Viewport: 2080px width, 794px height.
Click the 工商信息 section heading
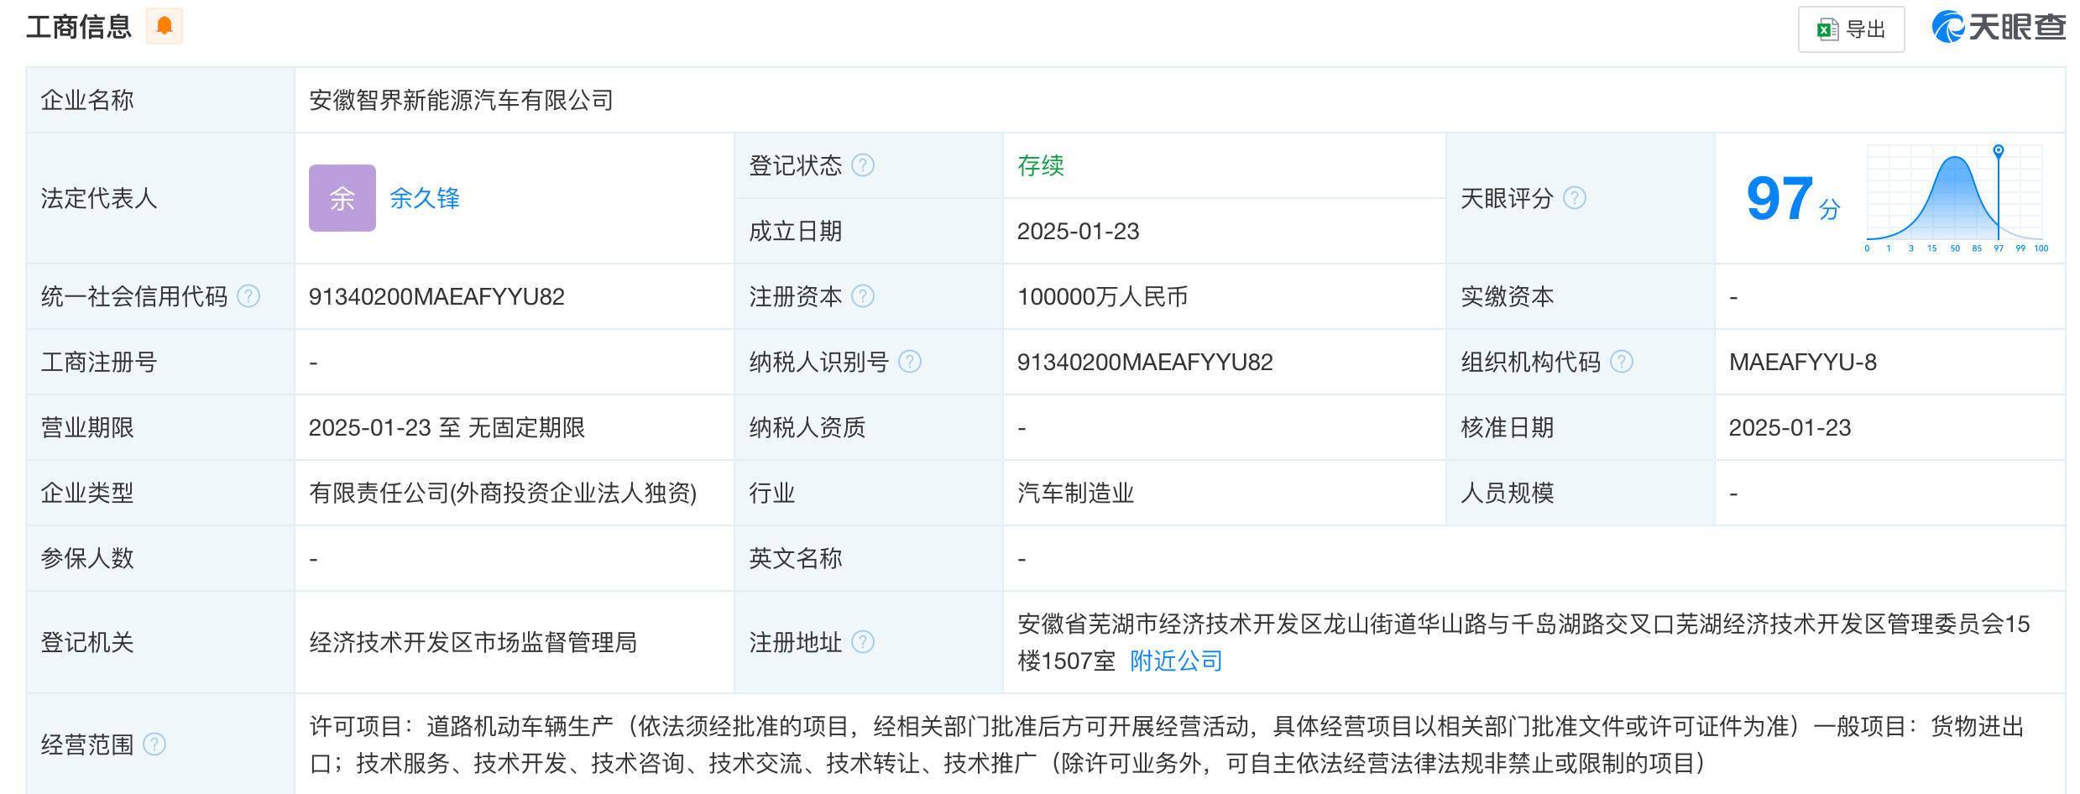point(79,26)
